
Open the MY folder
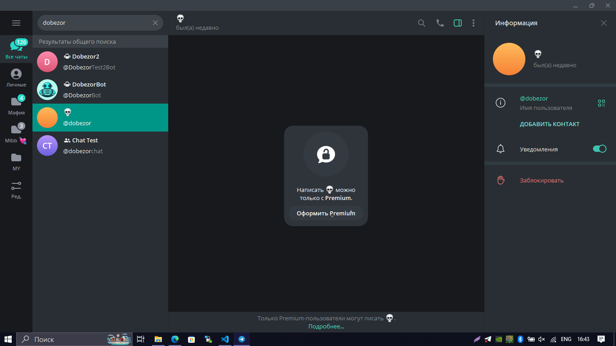click(16, 161)
